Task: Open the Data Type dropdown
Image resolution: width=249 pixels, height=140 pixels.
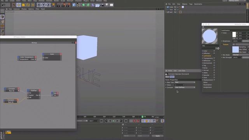Action: (x=185, y=82)
